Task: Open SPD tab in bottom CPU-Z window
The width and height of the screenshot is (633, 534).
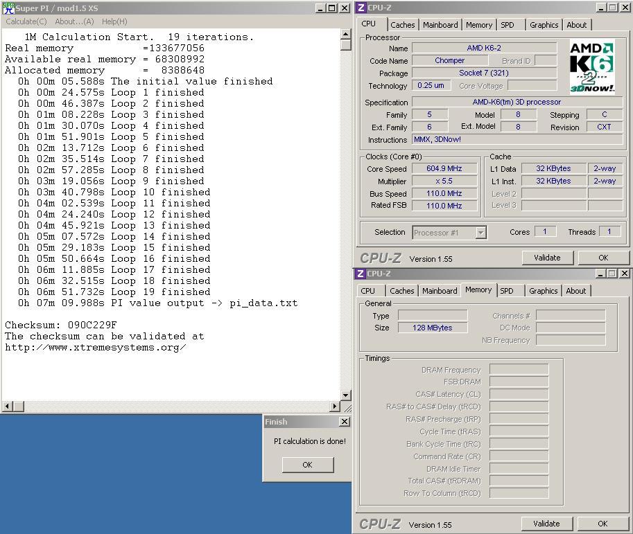Action: pyautogui.click(x=507, y=291)
